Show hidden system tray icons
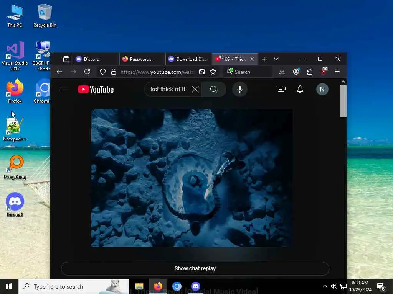The image size is (393, 294). click(x=325, y=286)
